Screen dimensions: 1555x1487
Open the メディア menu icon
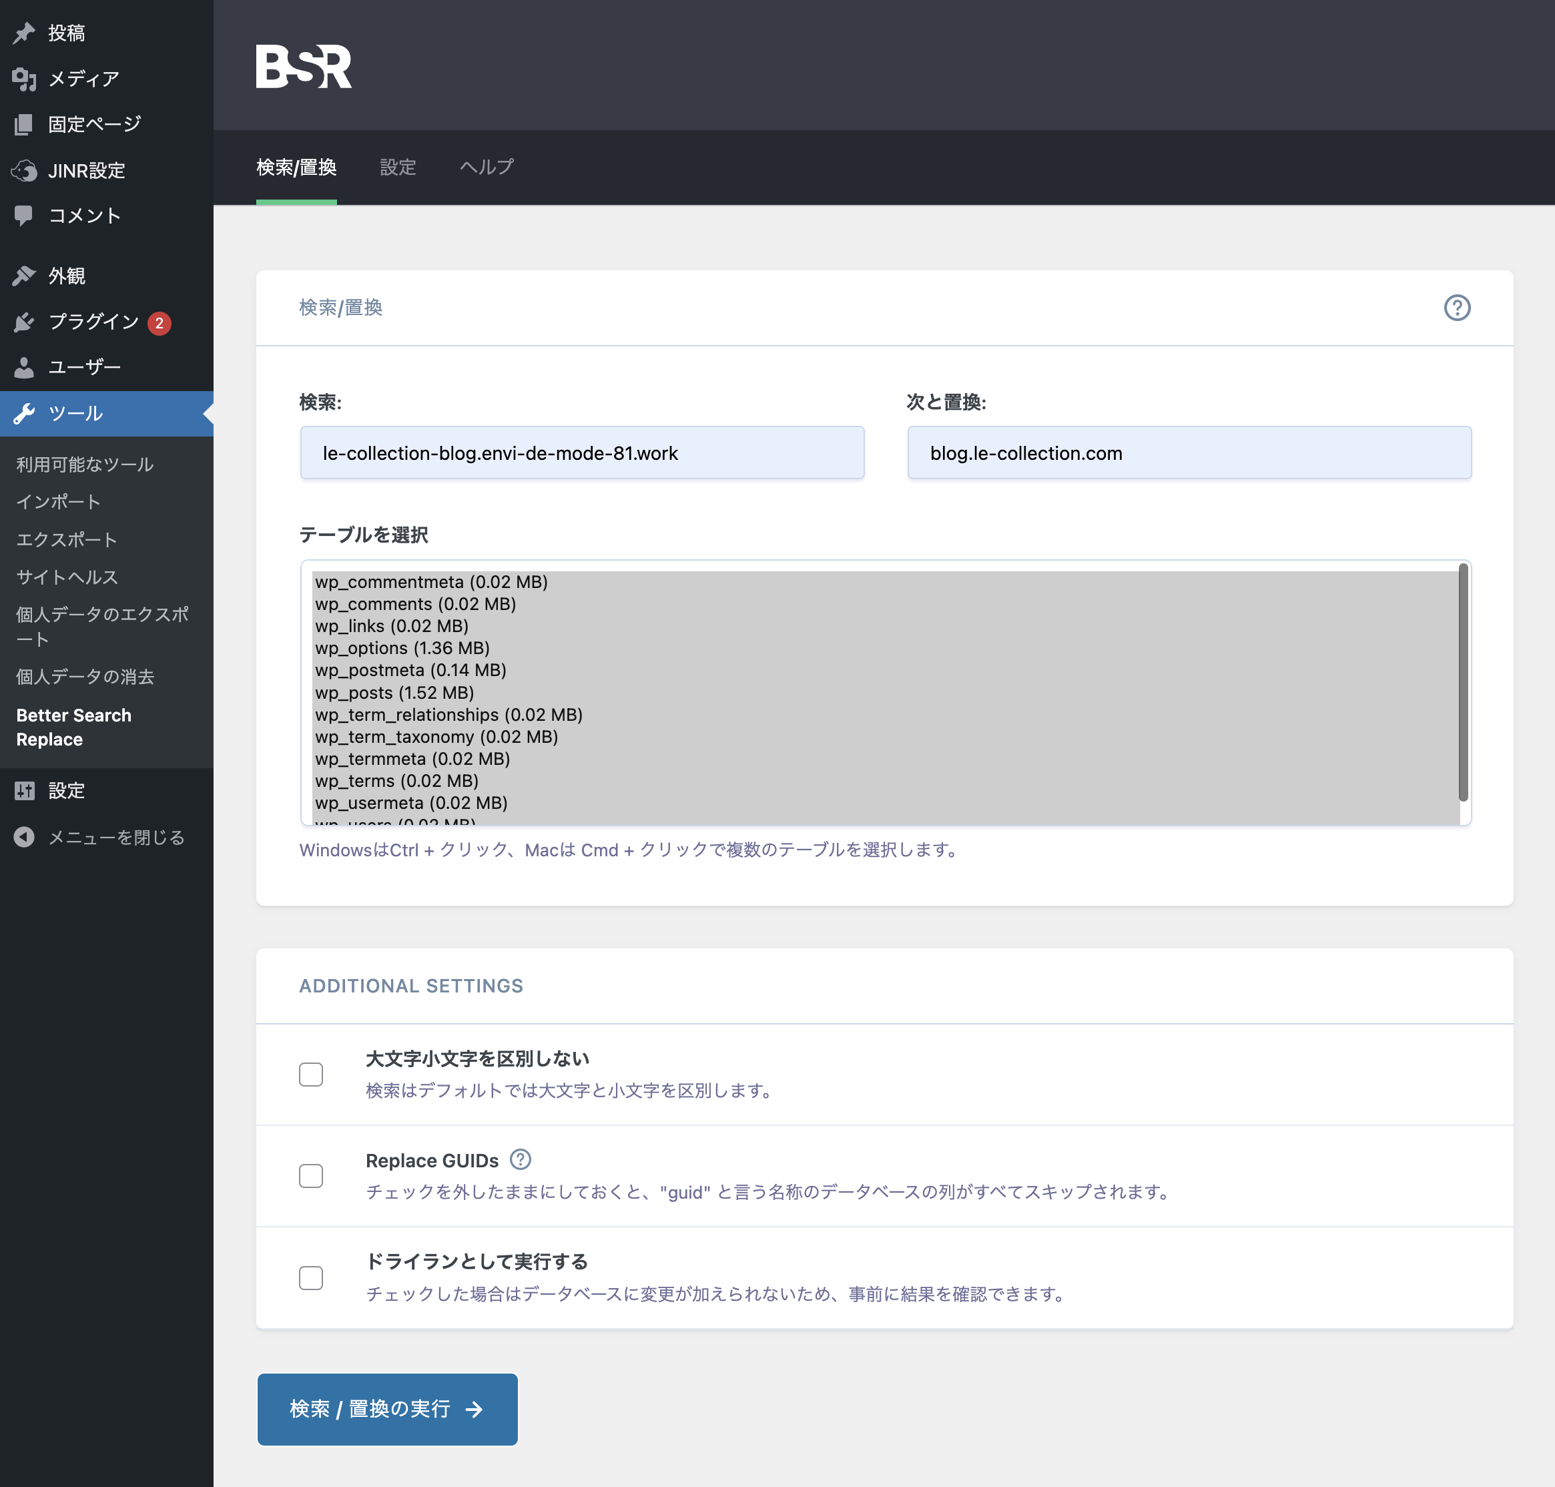click(x=24, y=79)
